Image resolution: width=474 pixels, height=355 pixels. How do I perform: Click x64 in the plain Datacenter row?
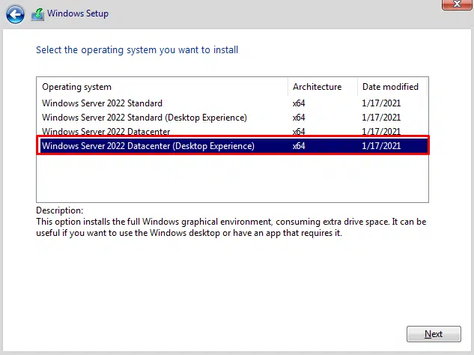click(x=299, y=132)
